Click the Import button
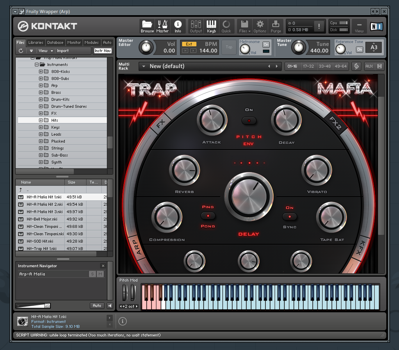This screenshot has width=399, height=350. point(63,51)
